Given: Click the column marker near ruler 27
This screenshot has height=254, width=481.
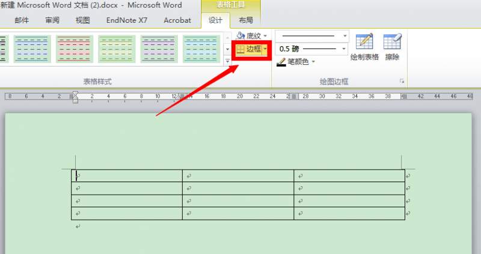Looking at the screenshot, I should coord(294,96).
